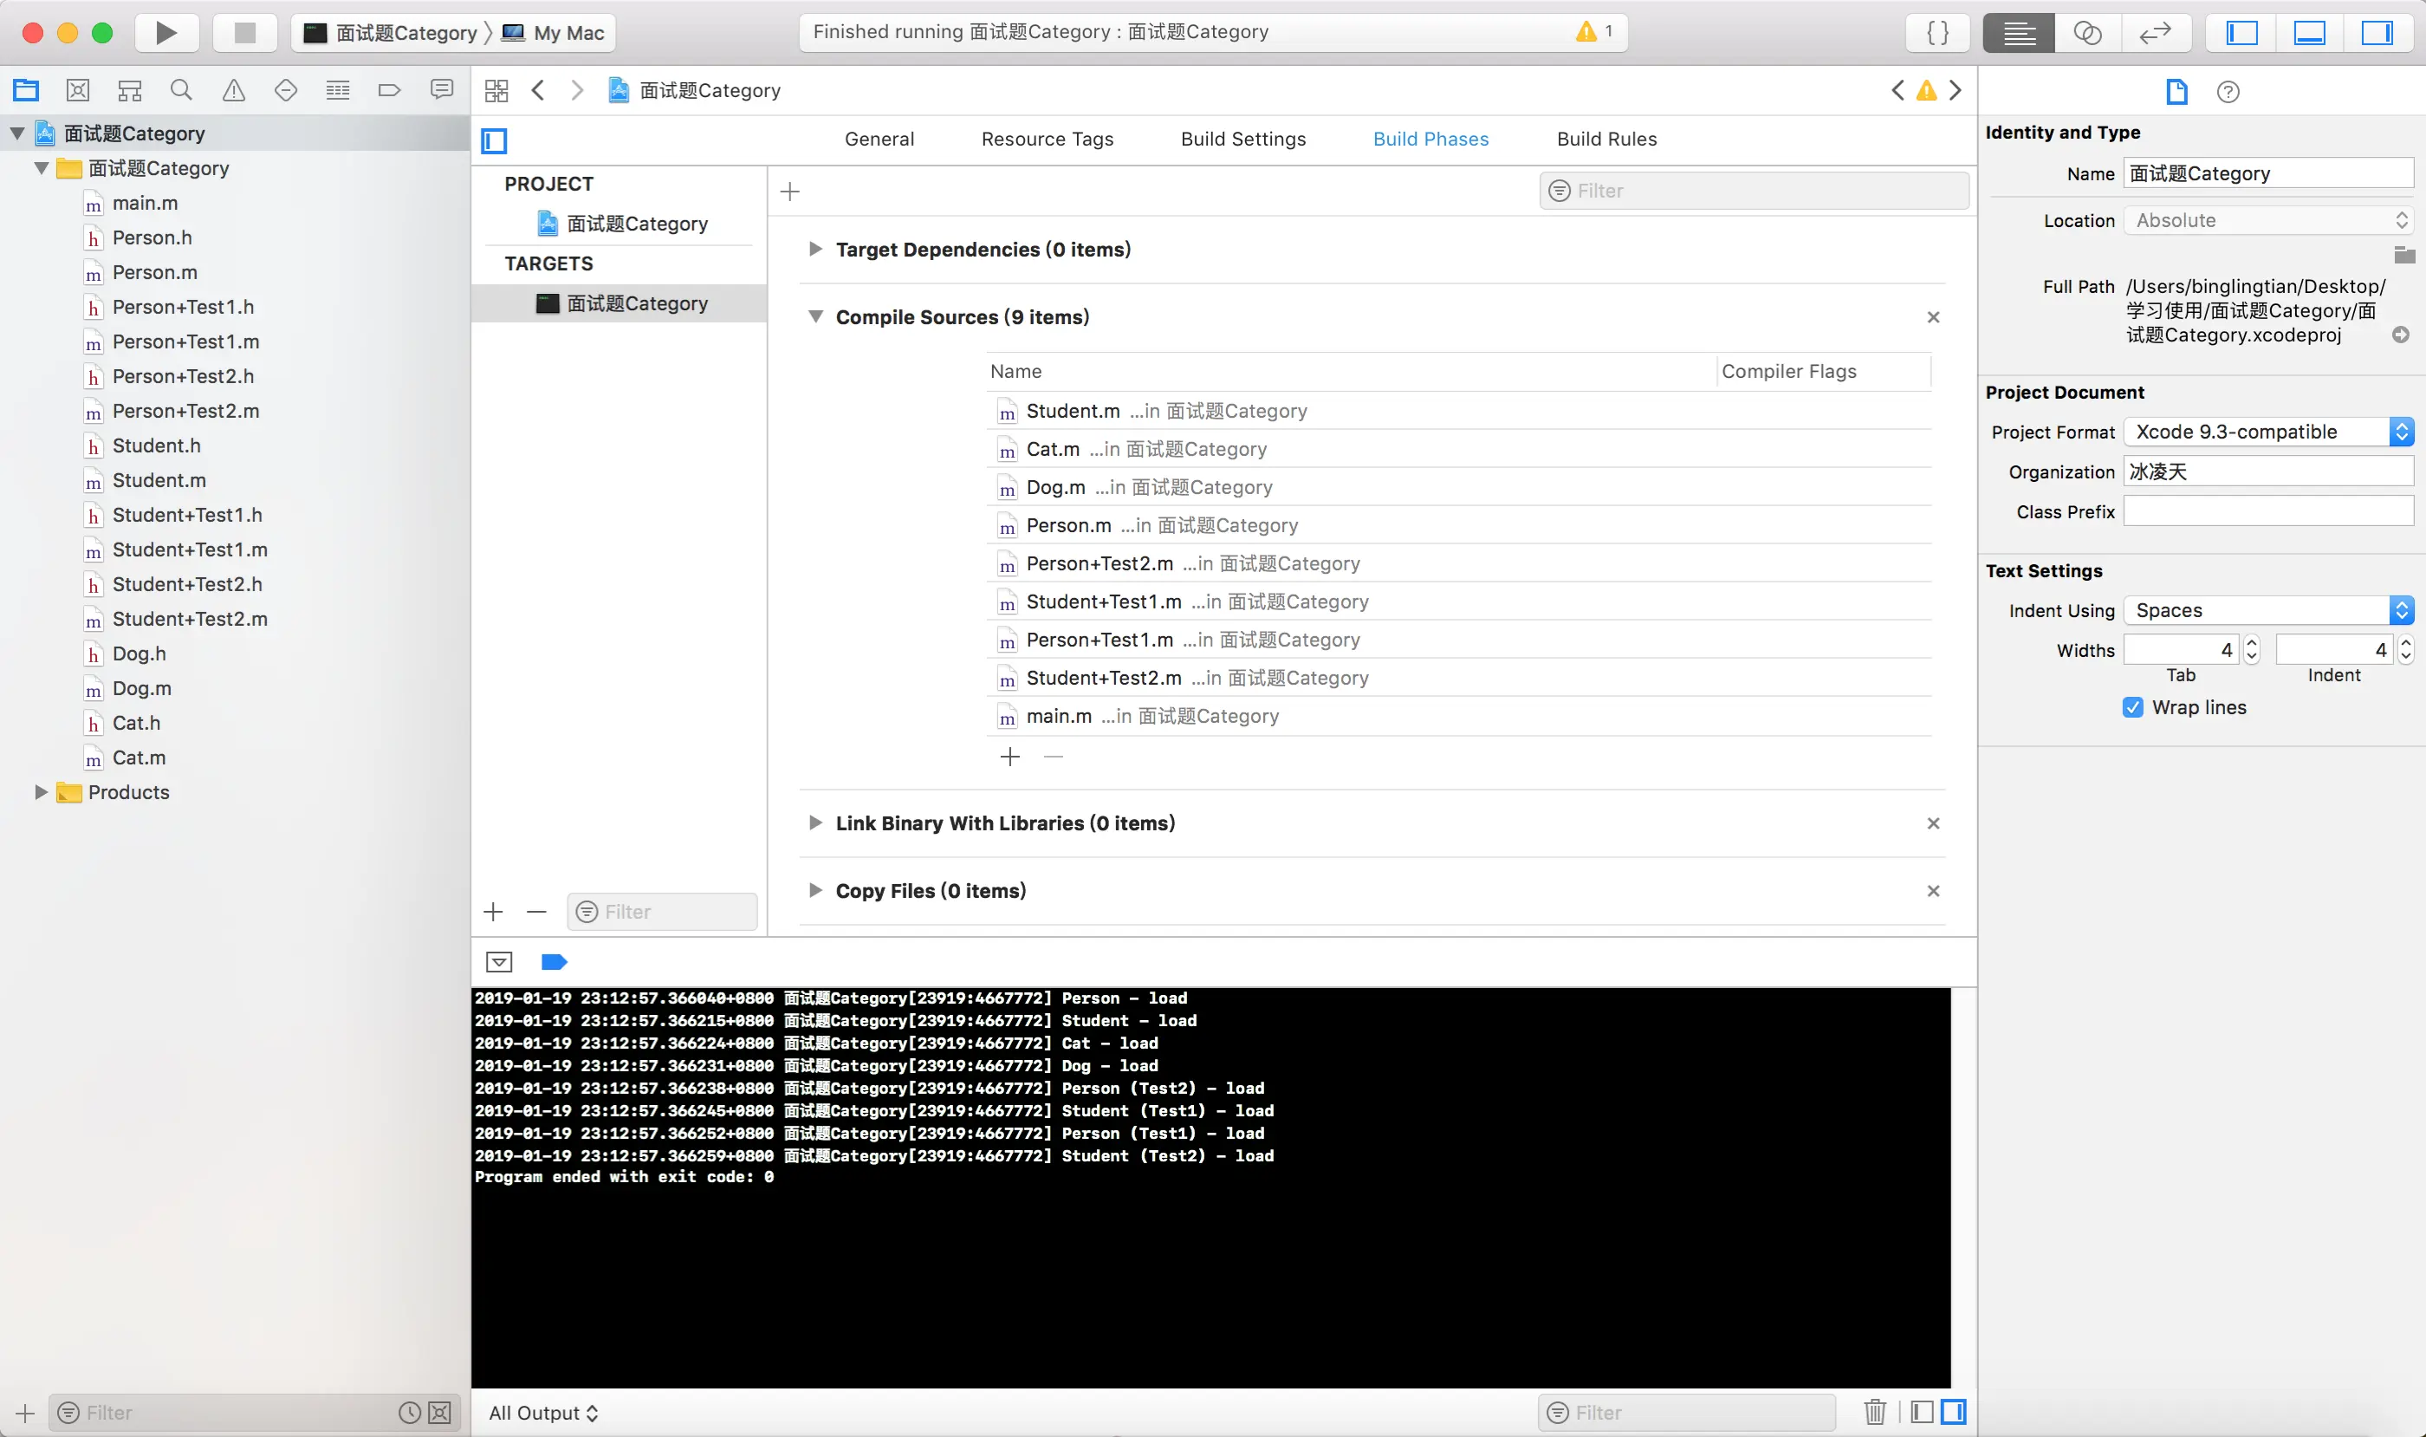Expand Target Dependencies section
This screenshot has width=2426, height=1437.
pos(815,250)
